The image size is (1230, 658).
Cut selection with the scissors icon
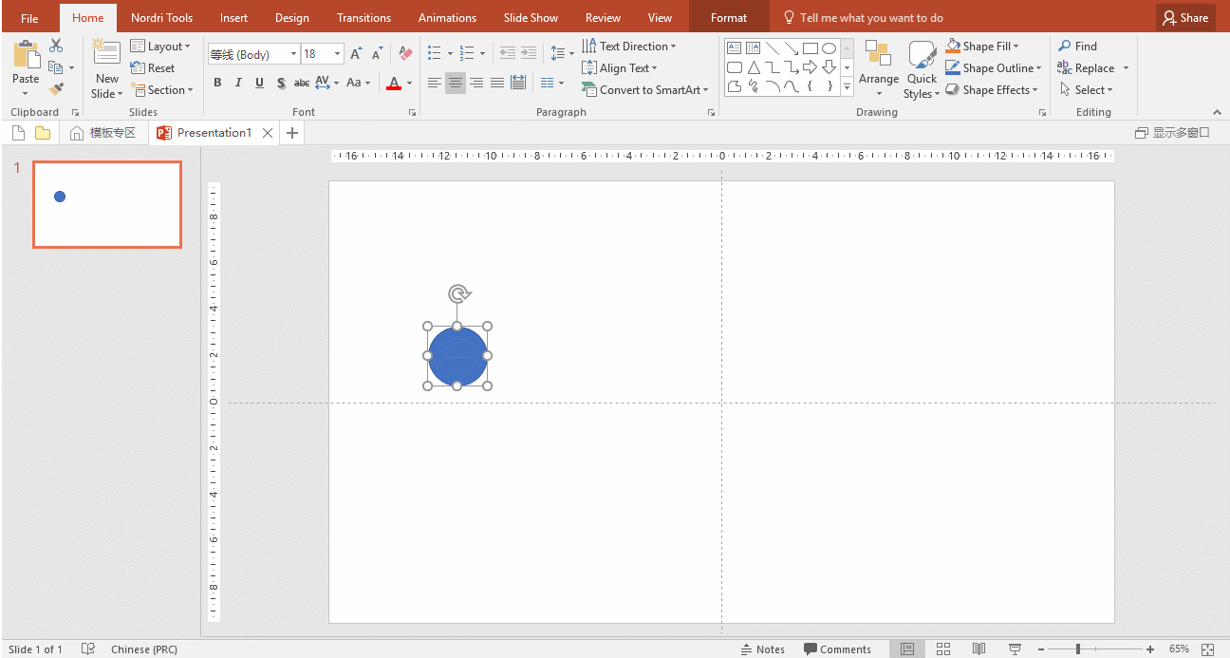56,46
